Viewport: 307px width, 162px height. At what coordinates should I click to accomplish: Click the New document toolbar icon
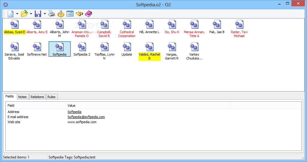coord(10,14)
